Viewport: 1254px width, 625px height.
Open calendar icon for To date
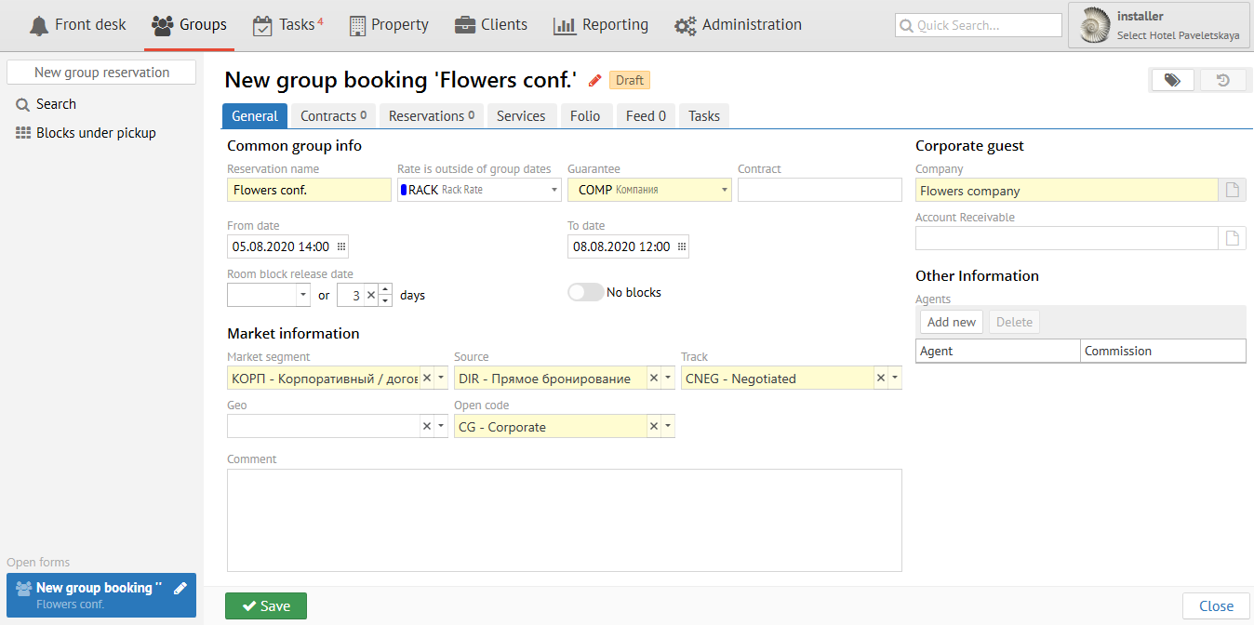coord(681,246)
